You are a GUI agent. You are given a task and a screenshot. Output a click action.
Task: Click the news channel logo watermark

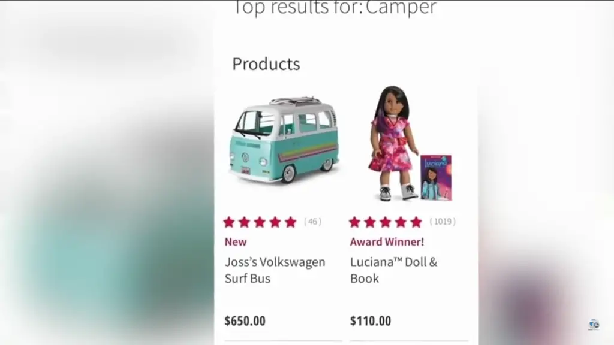594,324
